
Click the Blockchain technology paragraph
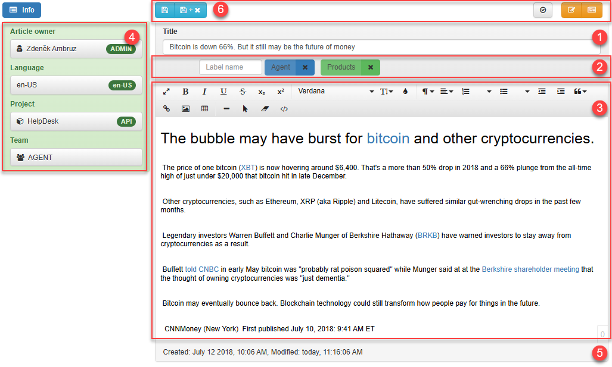(351, 303)
